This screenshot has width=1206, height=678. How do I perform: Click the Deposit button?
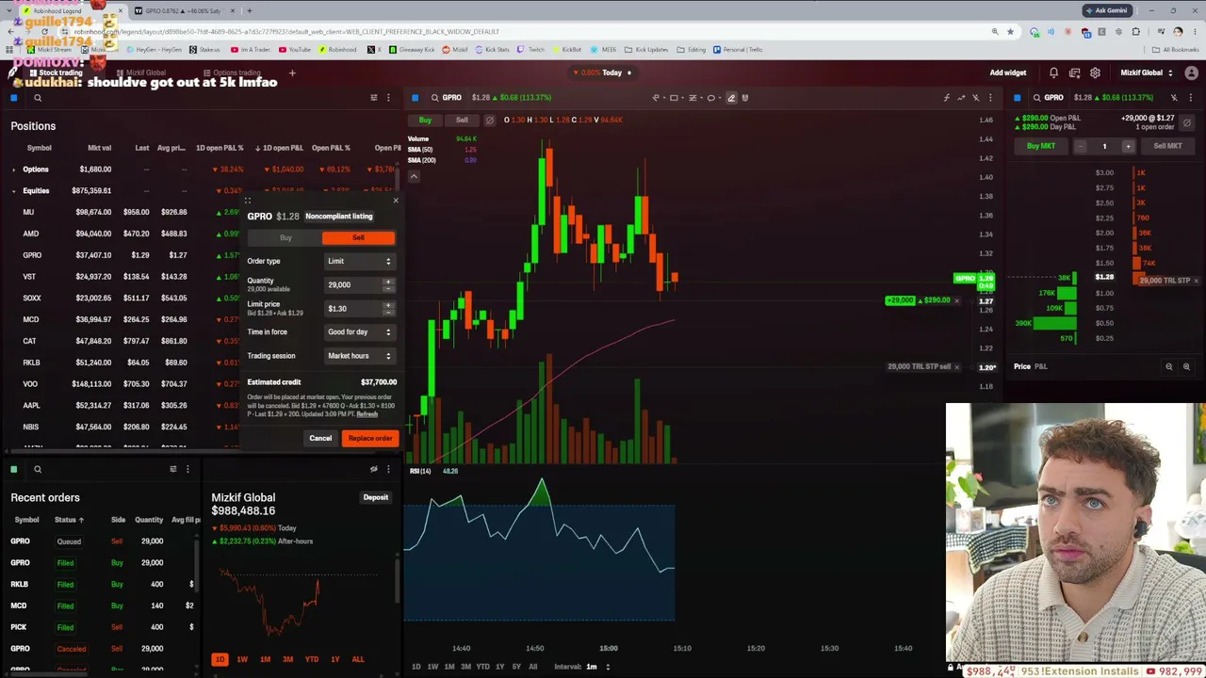coord(376,497)
